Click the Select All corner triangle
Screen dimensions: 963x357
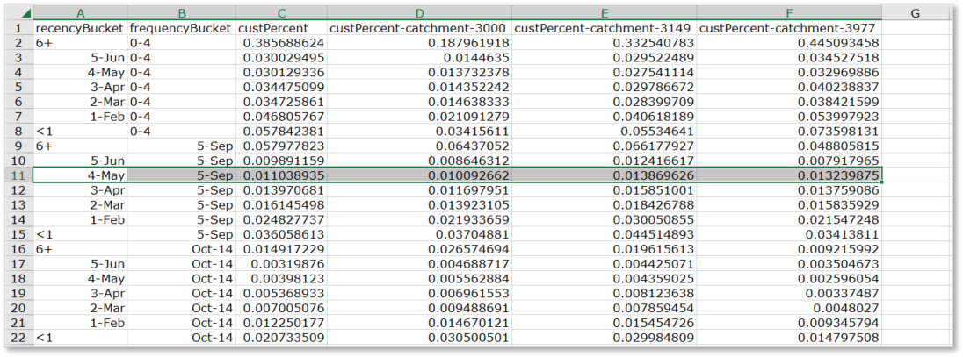tap(25, 14)
